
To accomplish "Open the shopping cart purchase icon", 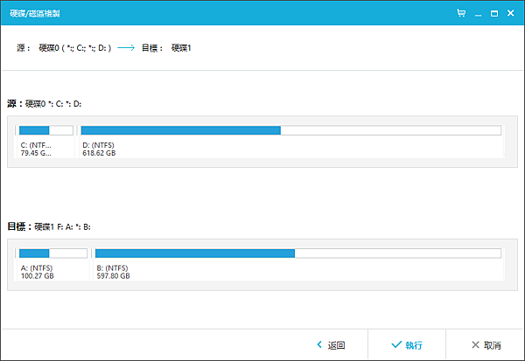I will point(461,14).
